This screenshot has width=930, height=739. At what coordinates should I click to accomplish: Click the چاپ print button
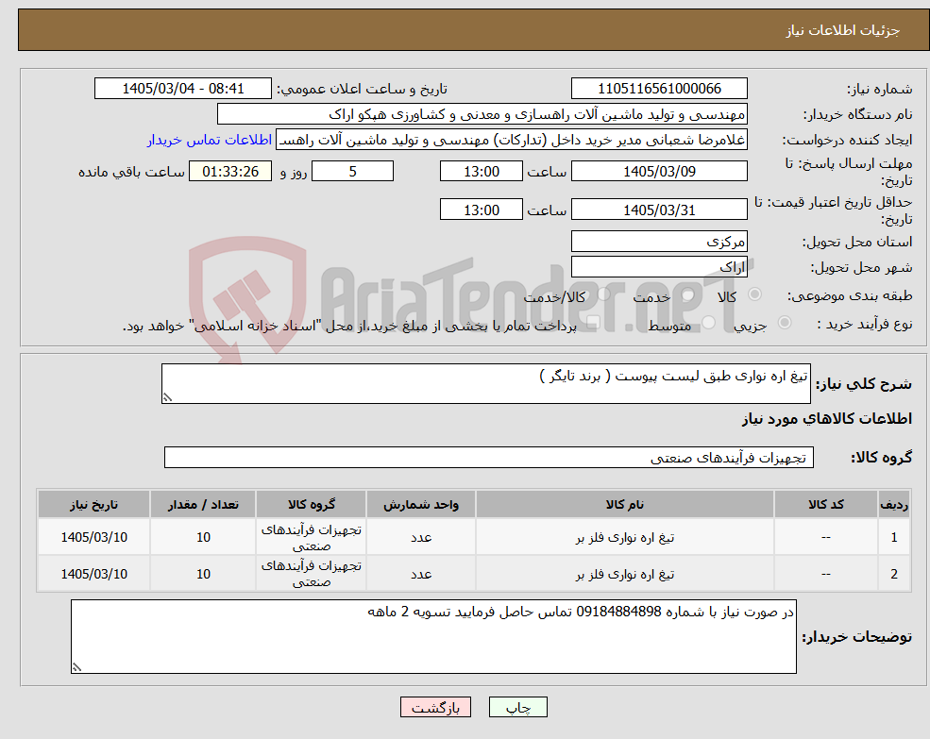(517, 707)
